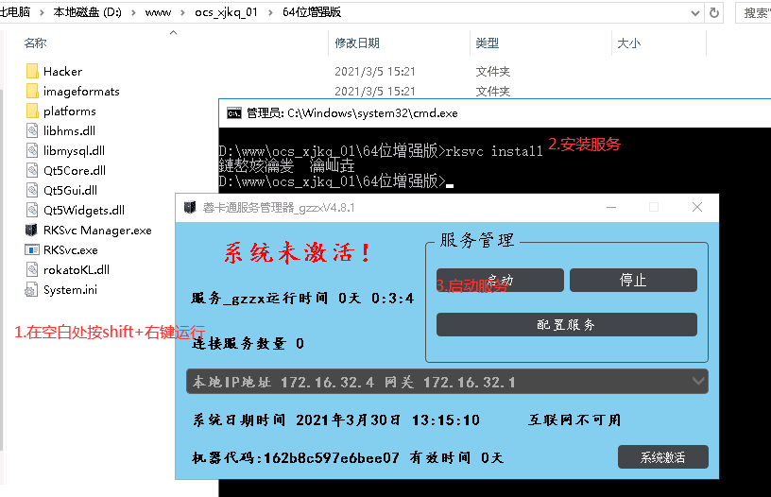Click the machine code 162b8c597e6bee07 text
This screenshot has width=771, height=497.
(x=332, y=457)
